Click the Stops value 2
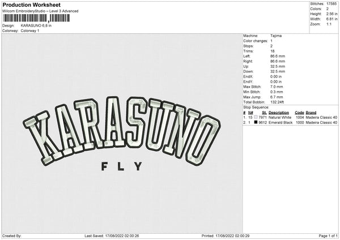The width and height of the screenshot is (340, 240). click(x=271, y=46)
